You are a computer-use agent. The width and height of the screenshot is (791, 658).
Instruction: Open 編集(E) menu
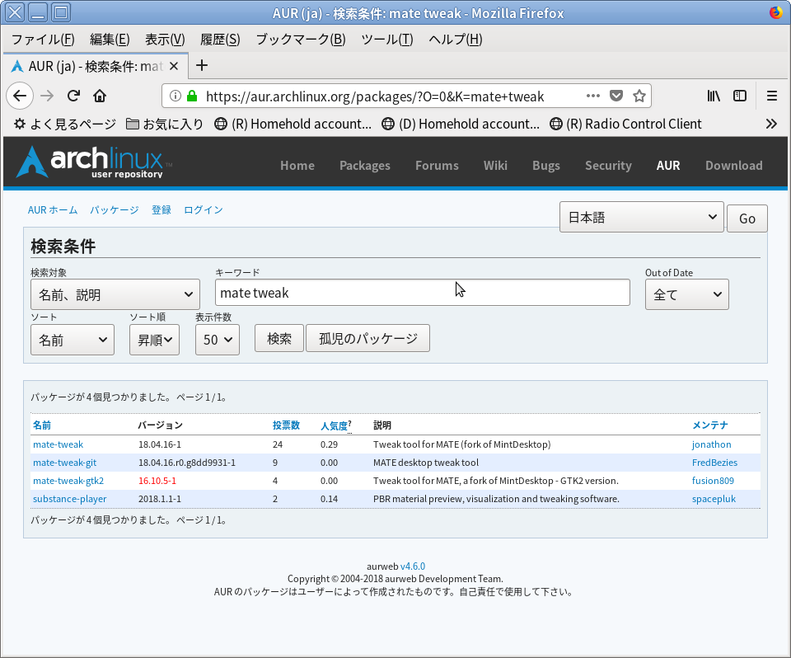[110, 39]
